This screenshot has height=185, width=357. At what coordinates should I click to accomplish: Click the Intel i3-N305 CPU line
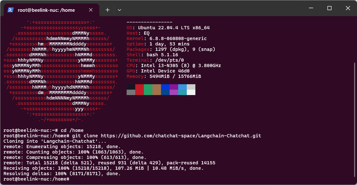174,65
